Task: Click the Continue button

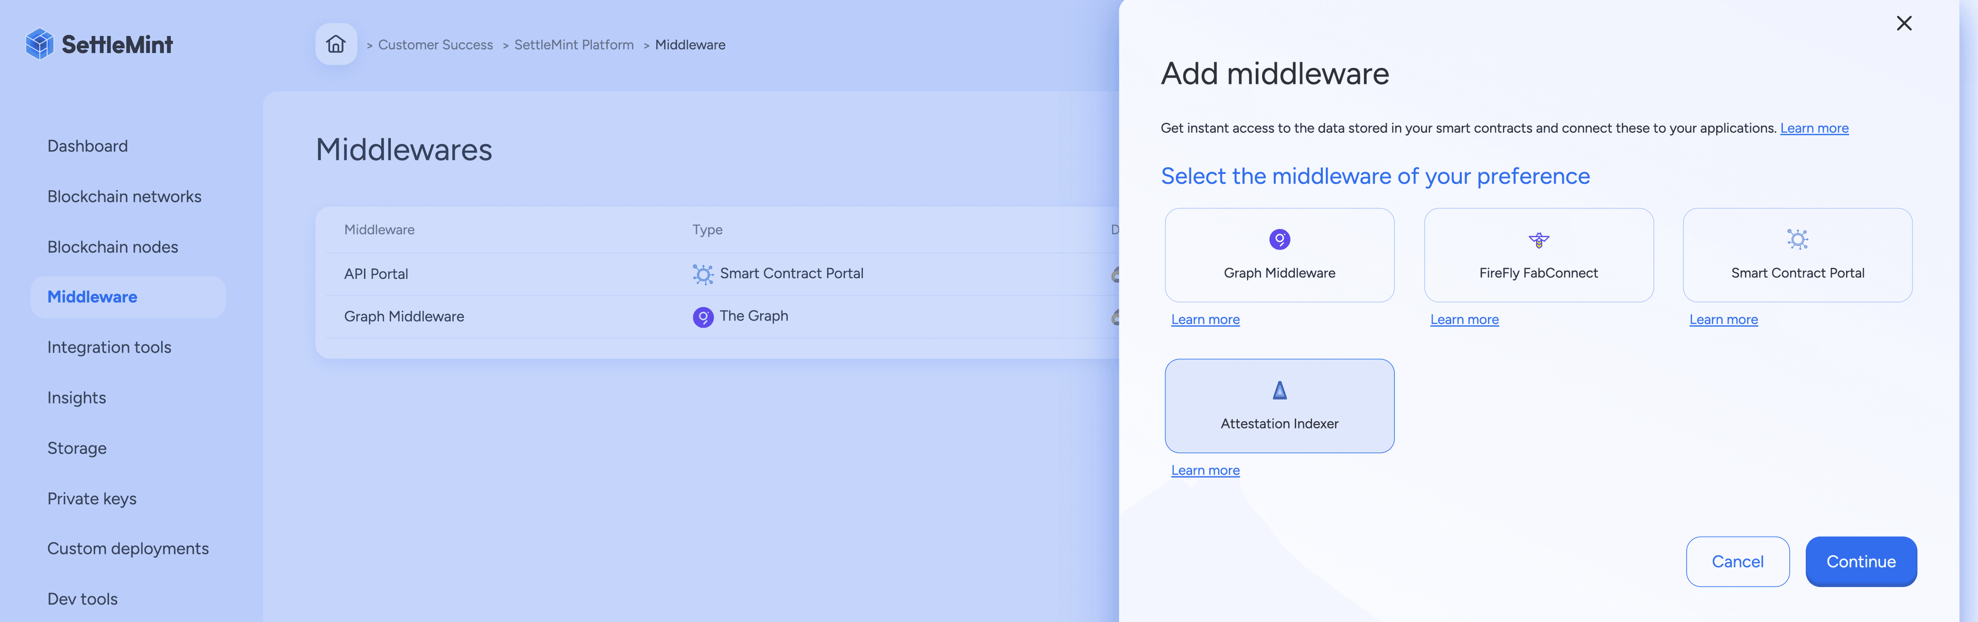Action: point(1861,561)
